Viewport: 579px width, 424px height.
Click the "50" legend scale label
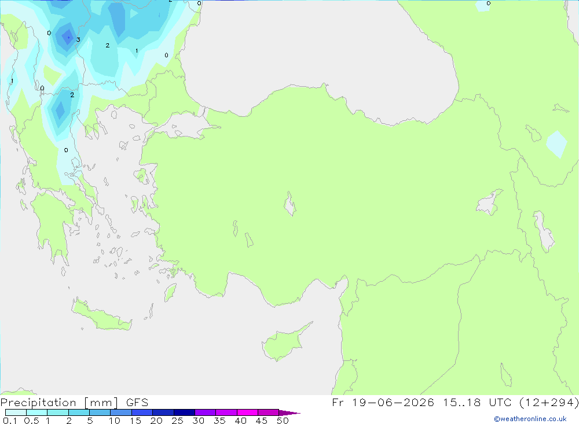pos(283,421)
